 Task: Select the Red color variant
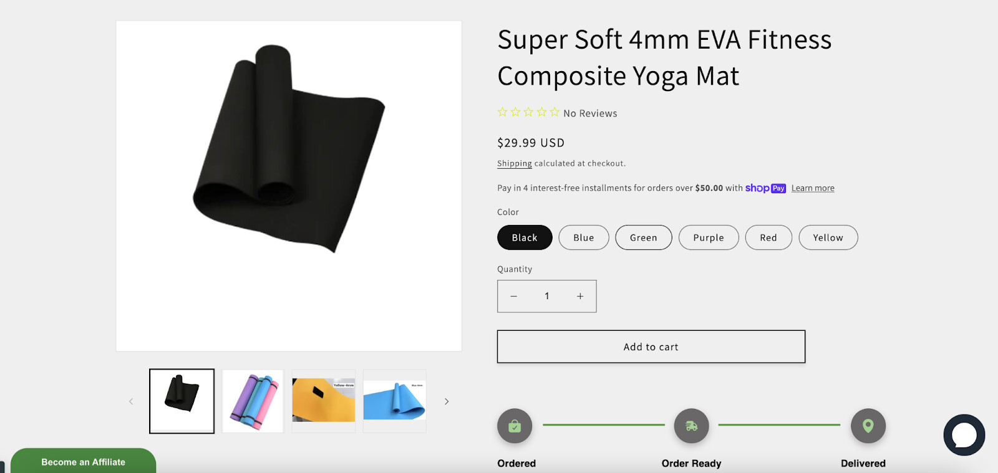pos(768,237)
